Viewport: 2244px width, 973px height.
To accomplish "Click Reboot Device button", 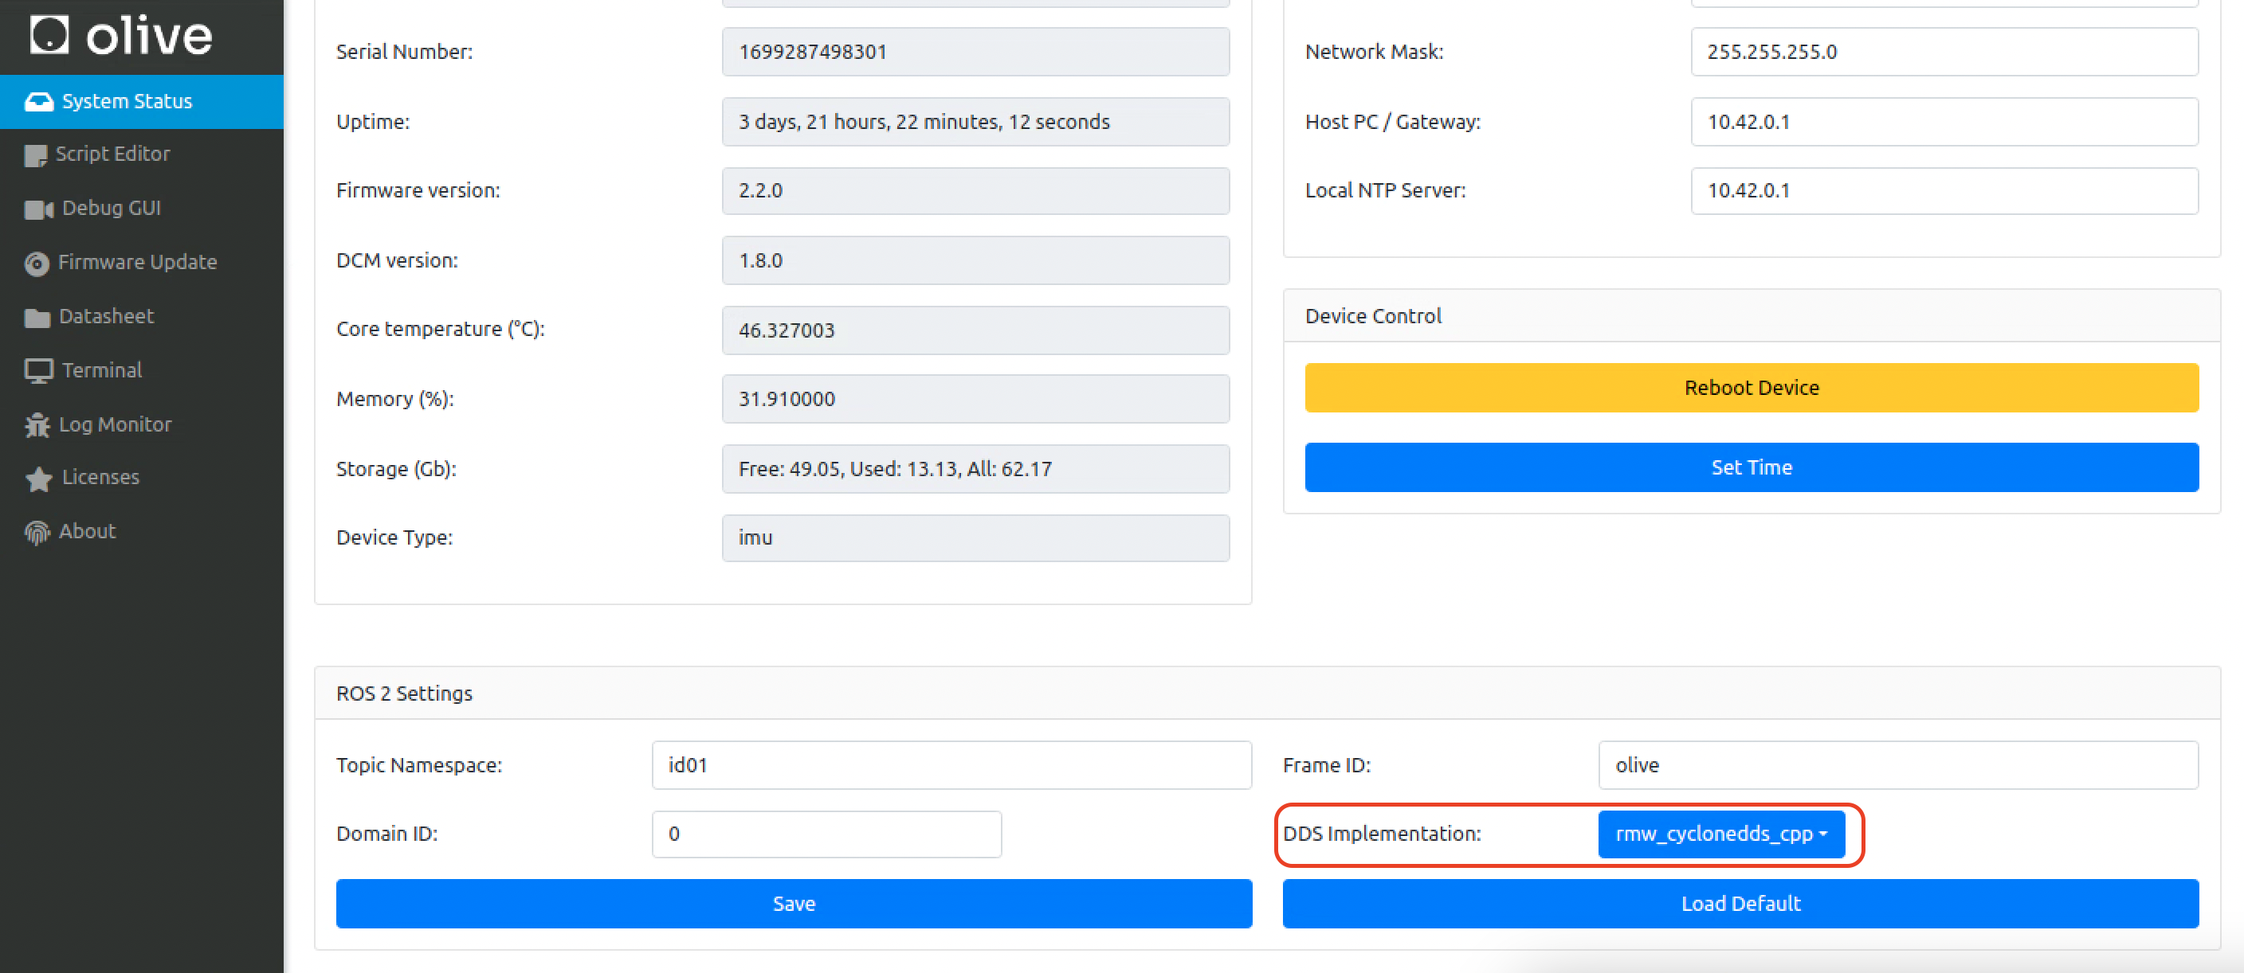I will coord(1752,386).
